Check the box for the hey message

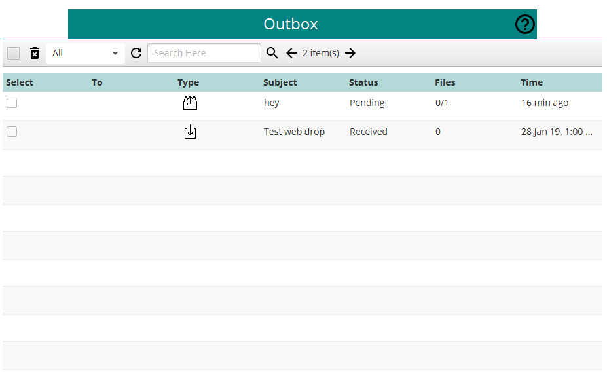[x=12, y=103]
